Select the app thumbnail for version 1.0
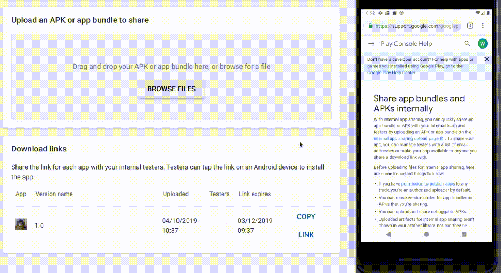Screen dimensions: 501x273 pyautogui.click(x=21, y=224)
